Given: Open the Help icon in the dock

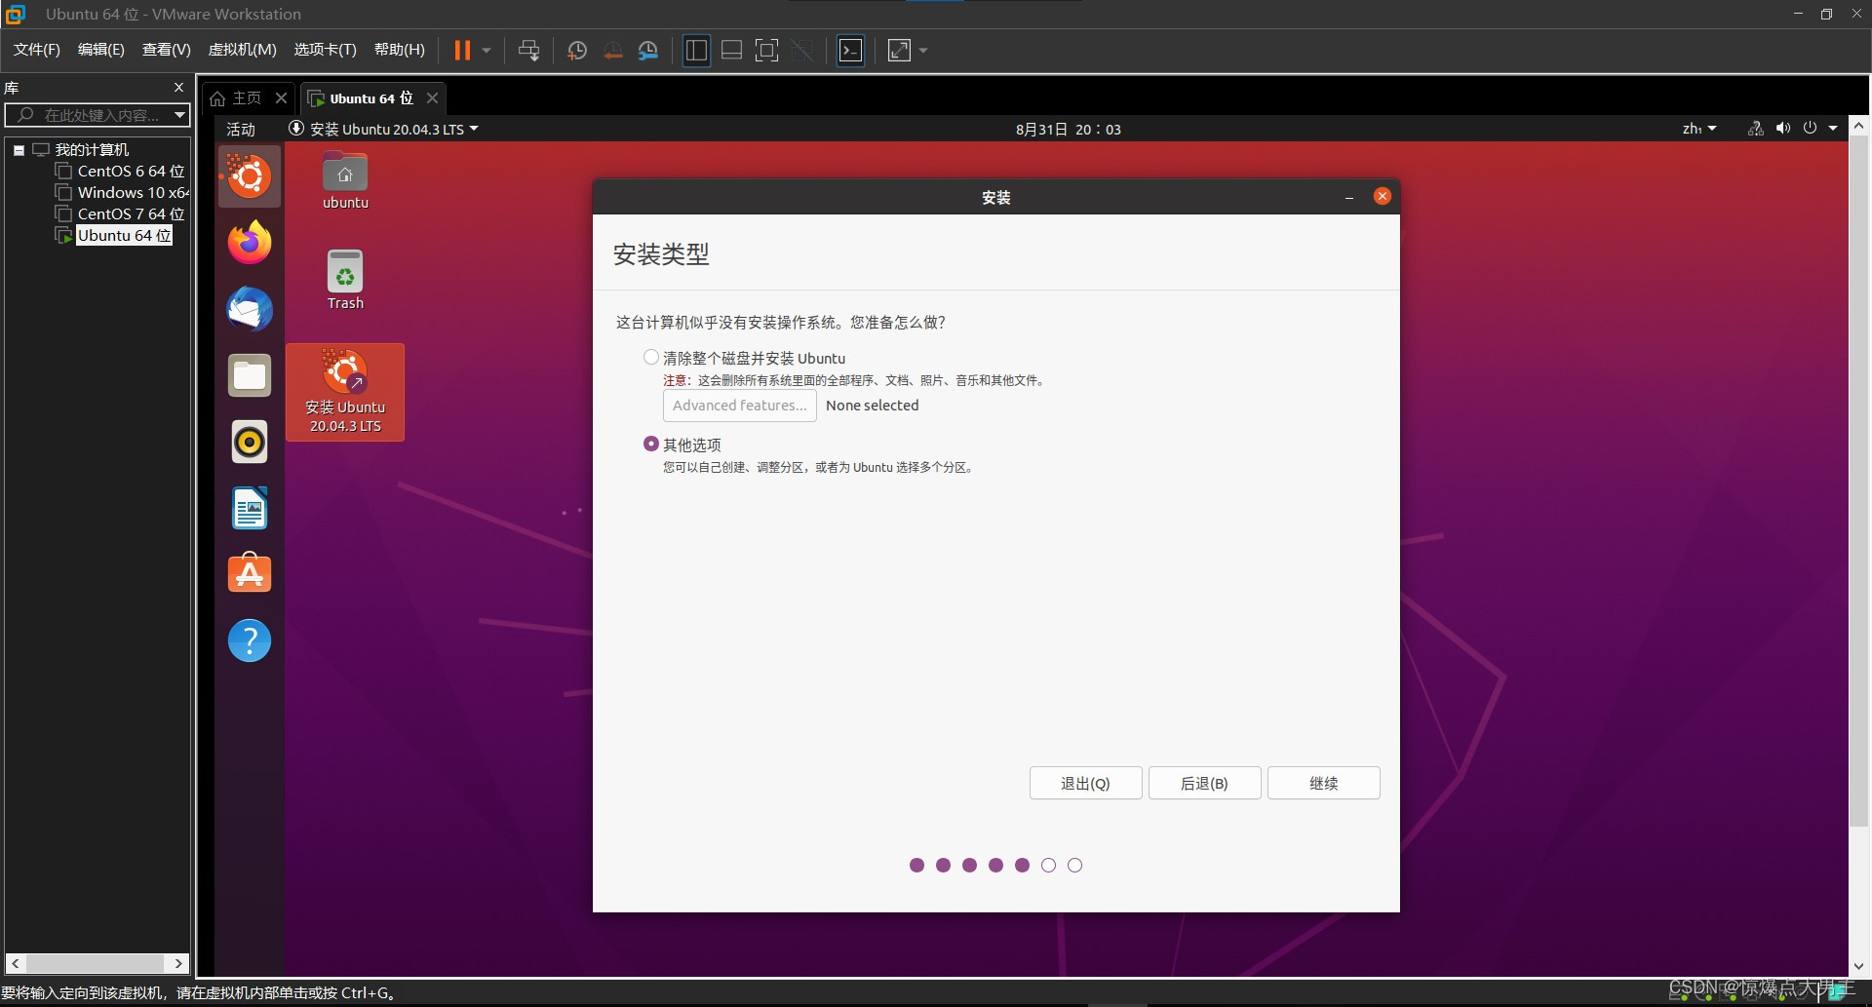Looking at the screenshot, I should tap(250, 640).
